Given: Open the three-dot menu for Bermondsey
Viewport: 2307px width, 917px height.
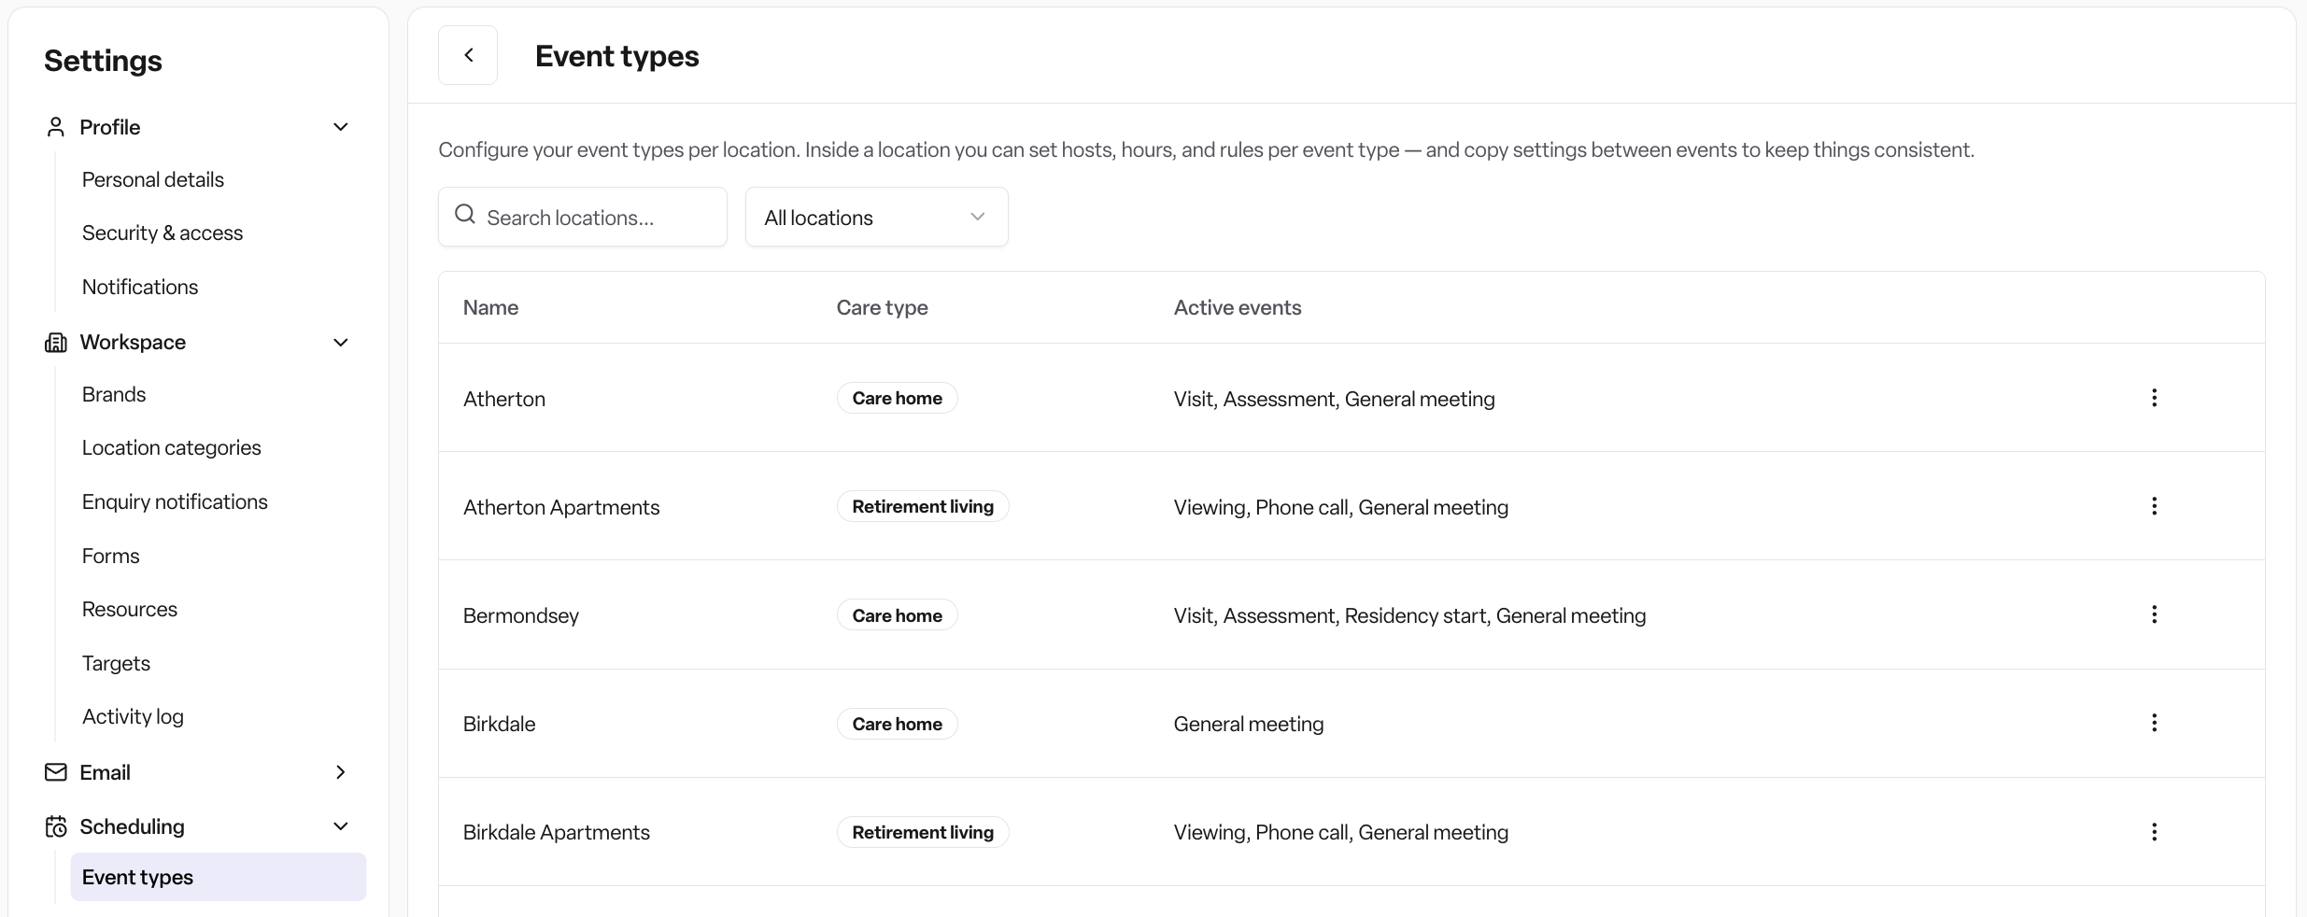Looking at the screenshot, I should pos(2154,614).
